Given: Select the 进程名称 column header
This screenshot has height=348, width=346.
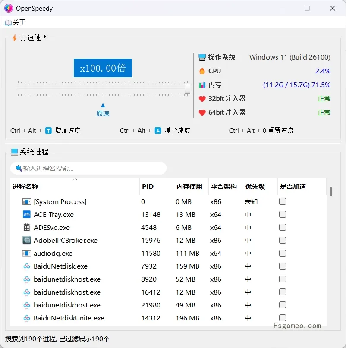Looking at the screenshot, I should (x=26, y=186).
